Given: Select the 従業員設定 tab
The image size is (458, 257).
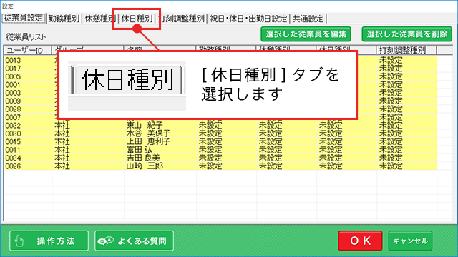Looking at the screenshot, I should point(24,18).
